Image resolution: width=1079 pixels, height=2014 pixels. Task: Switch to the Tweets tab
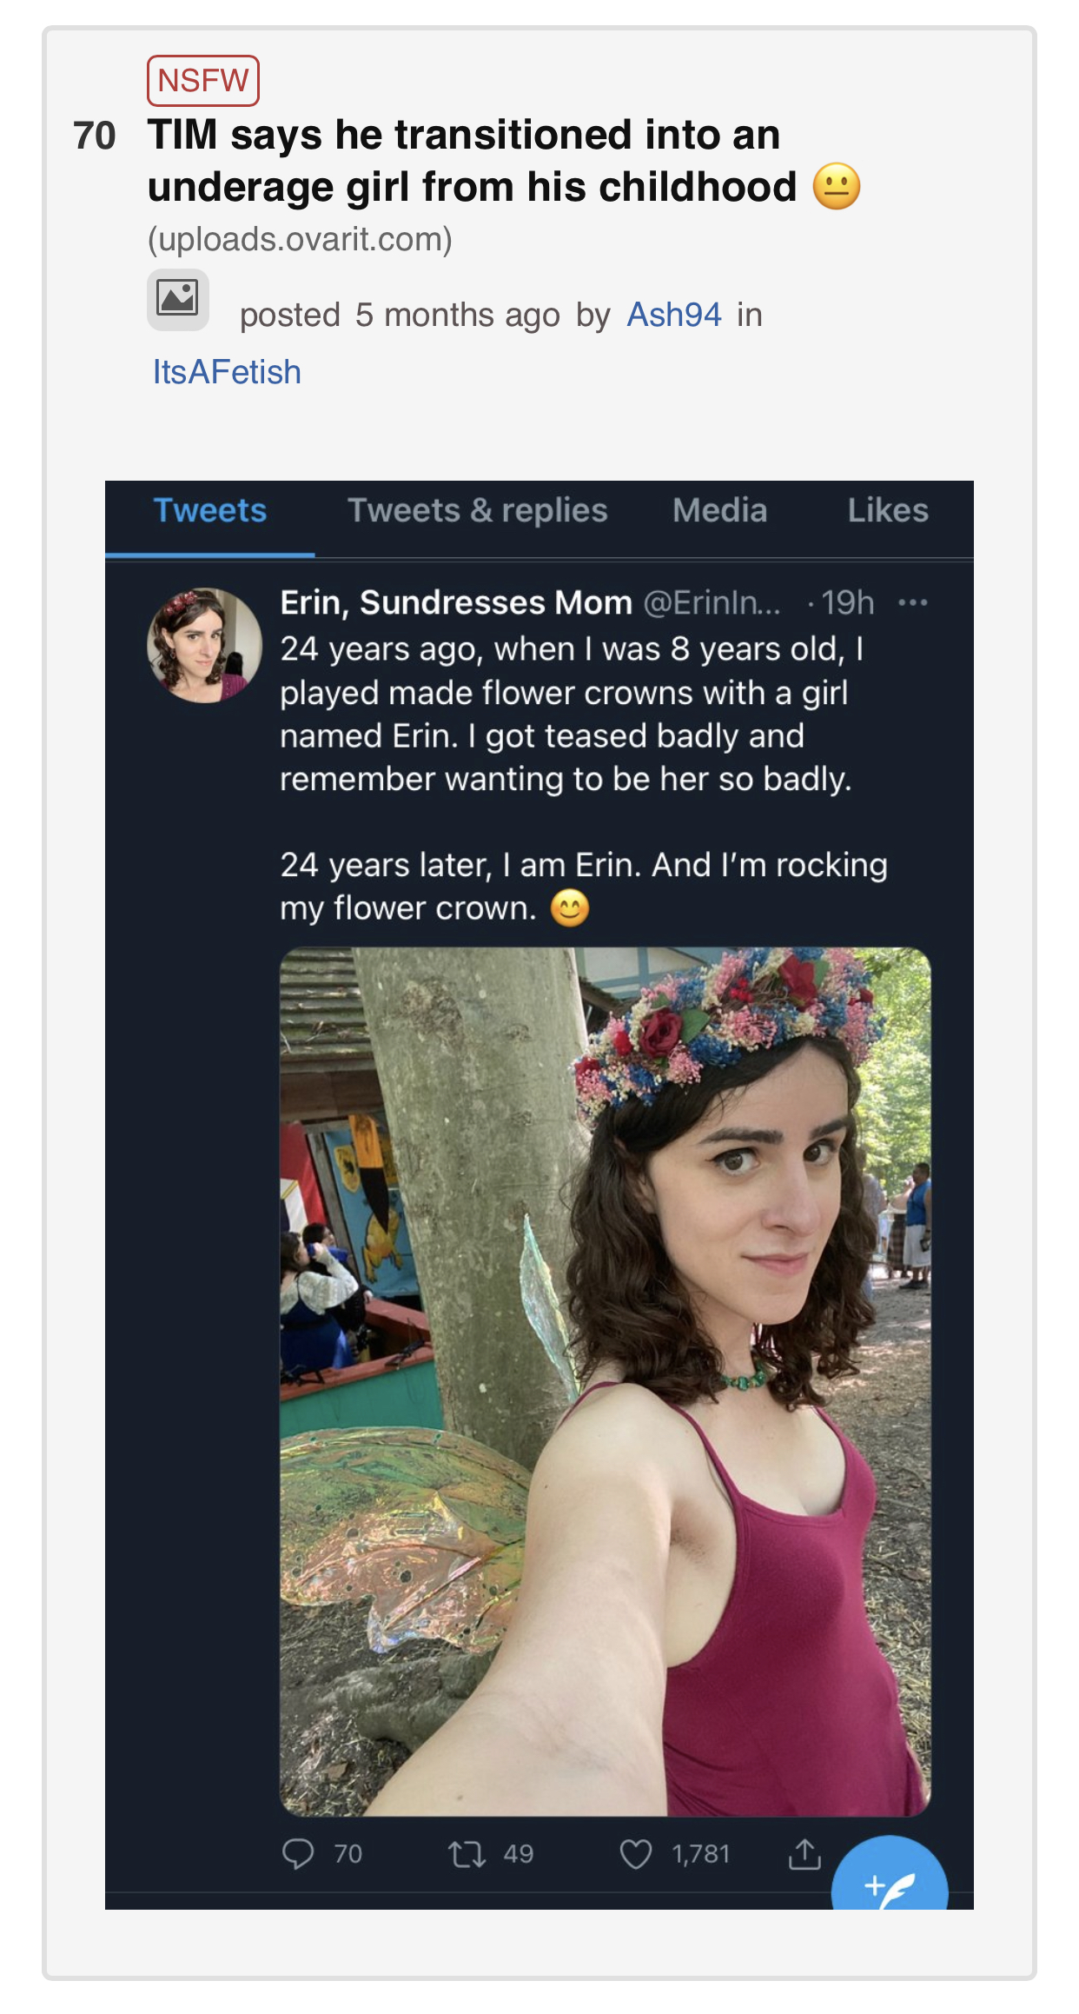point(210,510)
